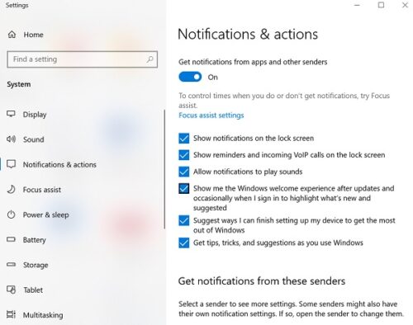413x325 pixels.
Task: Uncheck Get tips, tricks, and suggestions
Action: coord(183,243)
